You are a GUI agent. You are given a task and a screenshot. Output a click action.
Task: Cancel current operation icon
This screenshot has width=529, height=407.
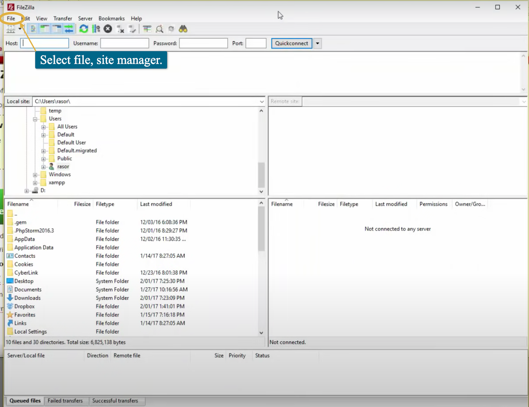tap(108, 29)
